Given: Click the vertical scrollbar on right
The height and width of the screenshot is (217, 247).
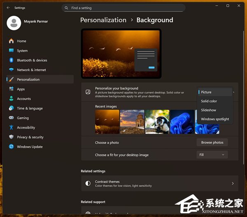Looking at the screenshot, I should [243, 98].
